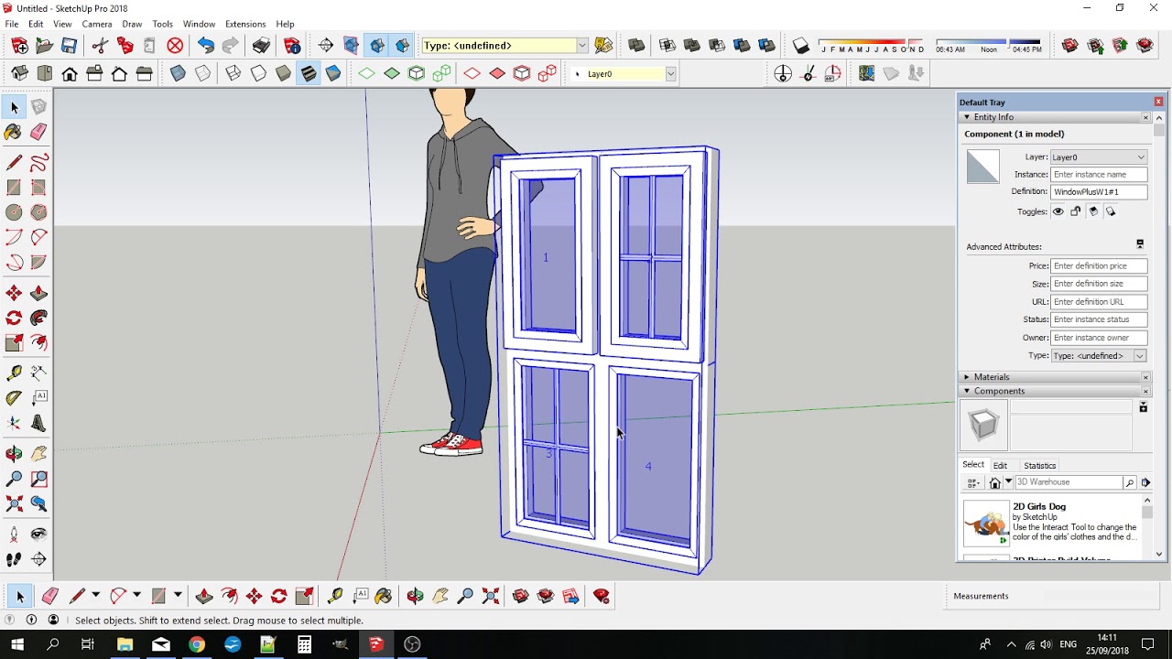Activate the Polygon tool
The width and height of the screenshot is (1172, 659).
click(38, 212)
